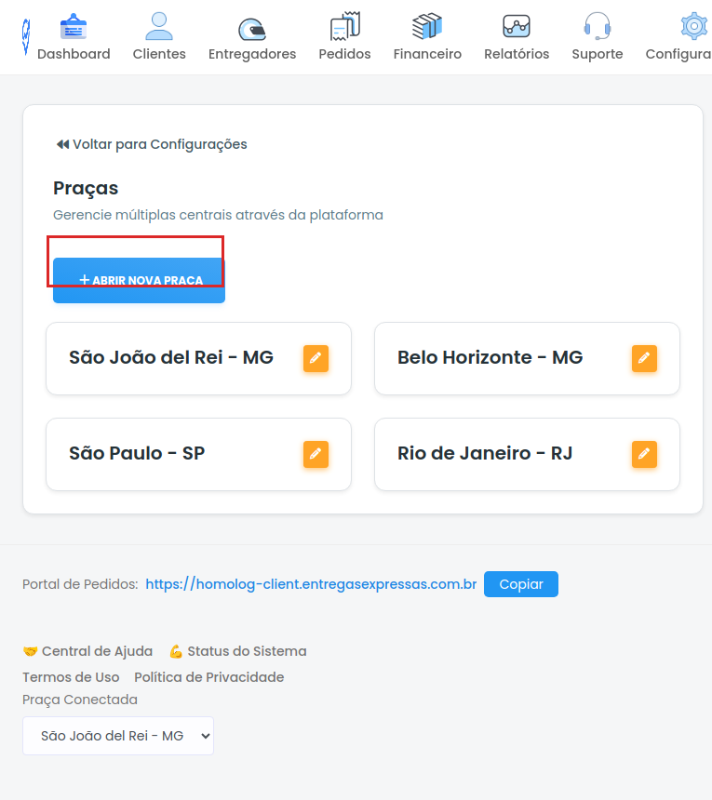This screenshot has width=712, height=800.
Task: Select the Pedidos receipt icon
Action: pos(345,26)
